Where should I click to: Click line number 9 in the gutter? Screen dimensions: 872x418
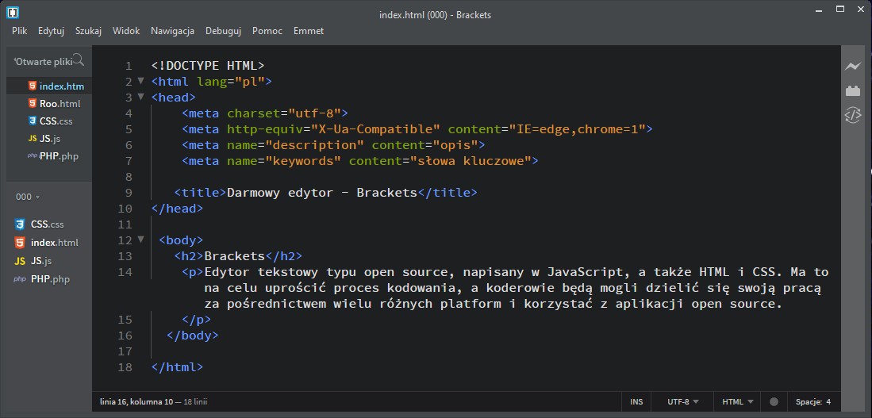coord(129,193)
